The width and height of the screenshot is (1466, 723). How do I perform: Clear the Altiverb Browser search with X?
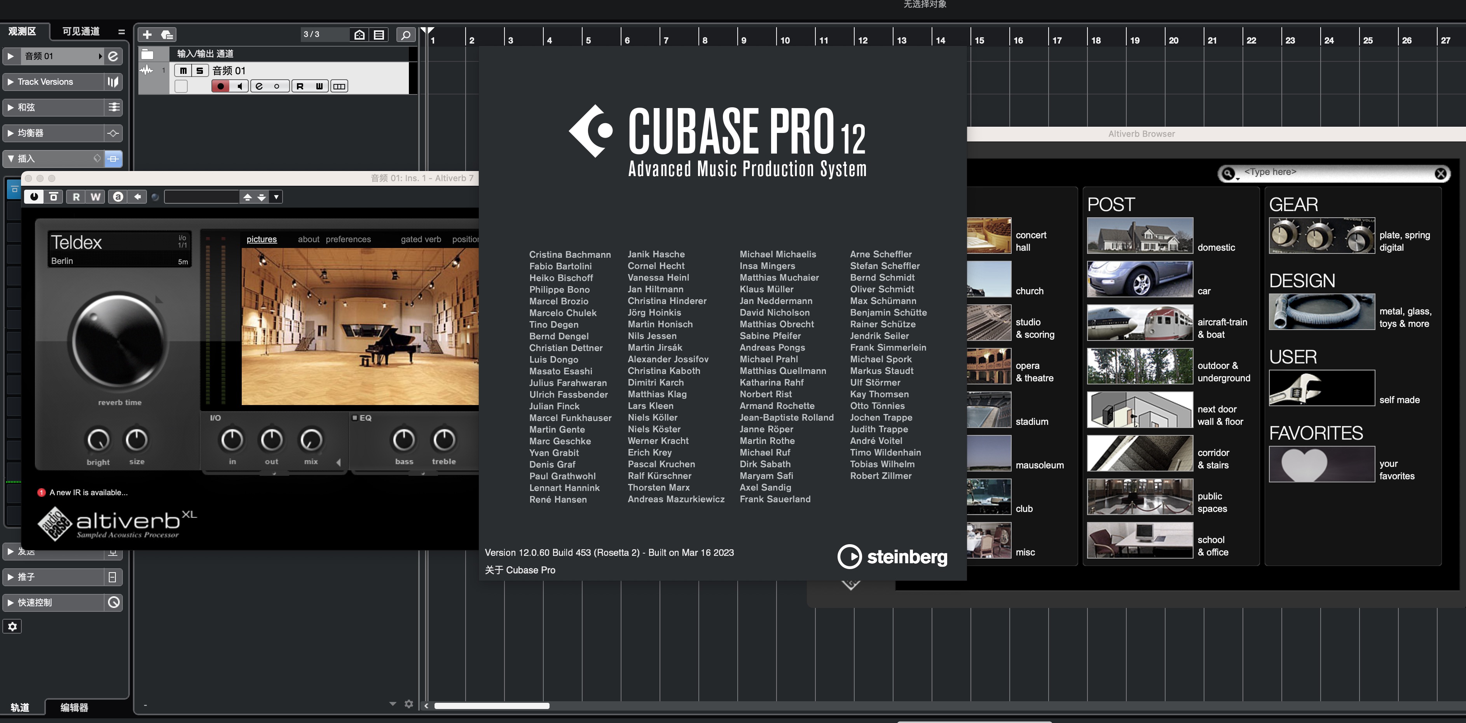[1440, 173]
